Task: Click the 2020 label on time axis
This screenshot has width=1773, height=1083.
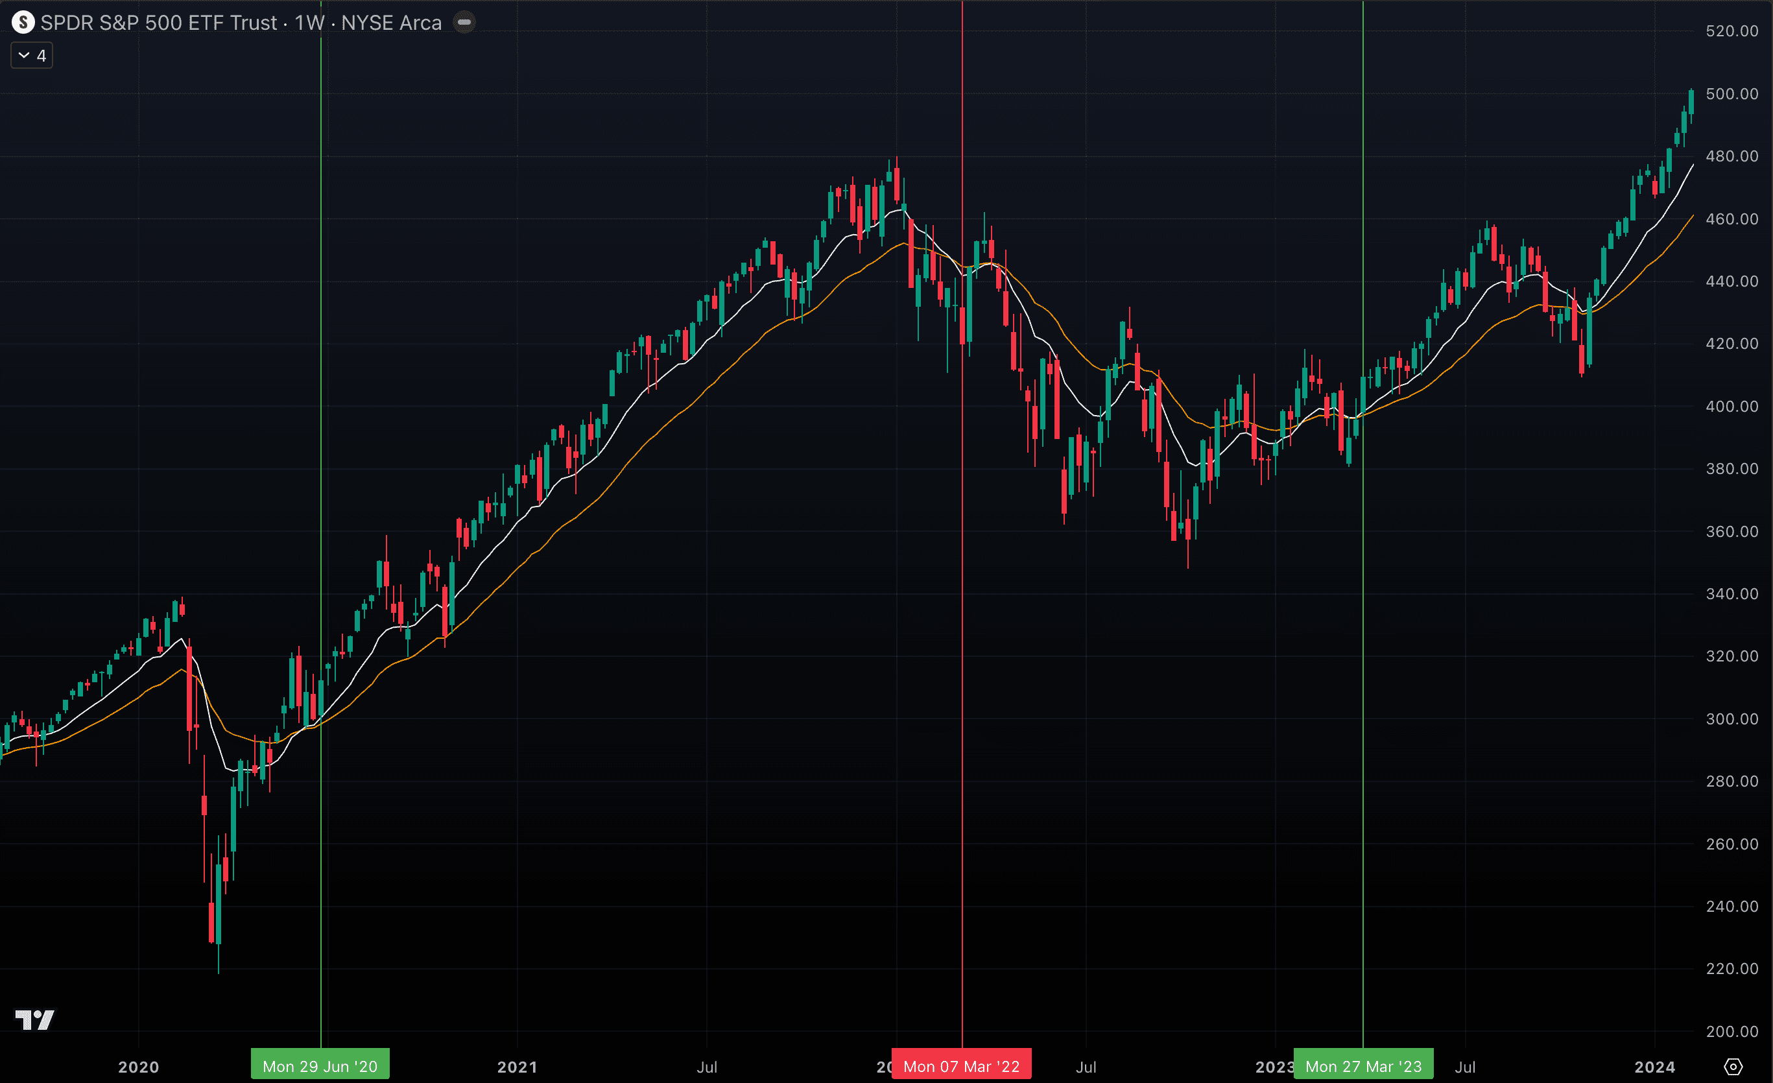Action: [138, 1066]
